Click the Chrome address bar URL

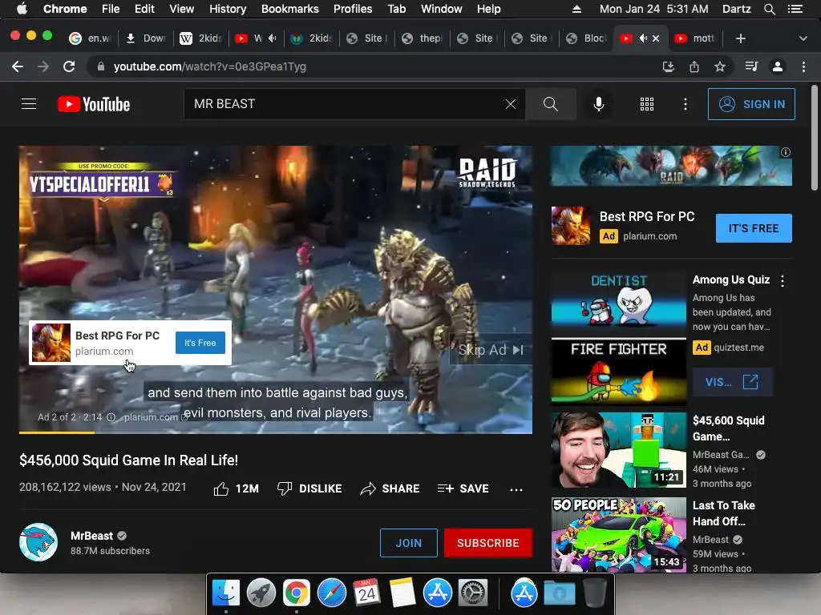pos(209,66)
